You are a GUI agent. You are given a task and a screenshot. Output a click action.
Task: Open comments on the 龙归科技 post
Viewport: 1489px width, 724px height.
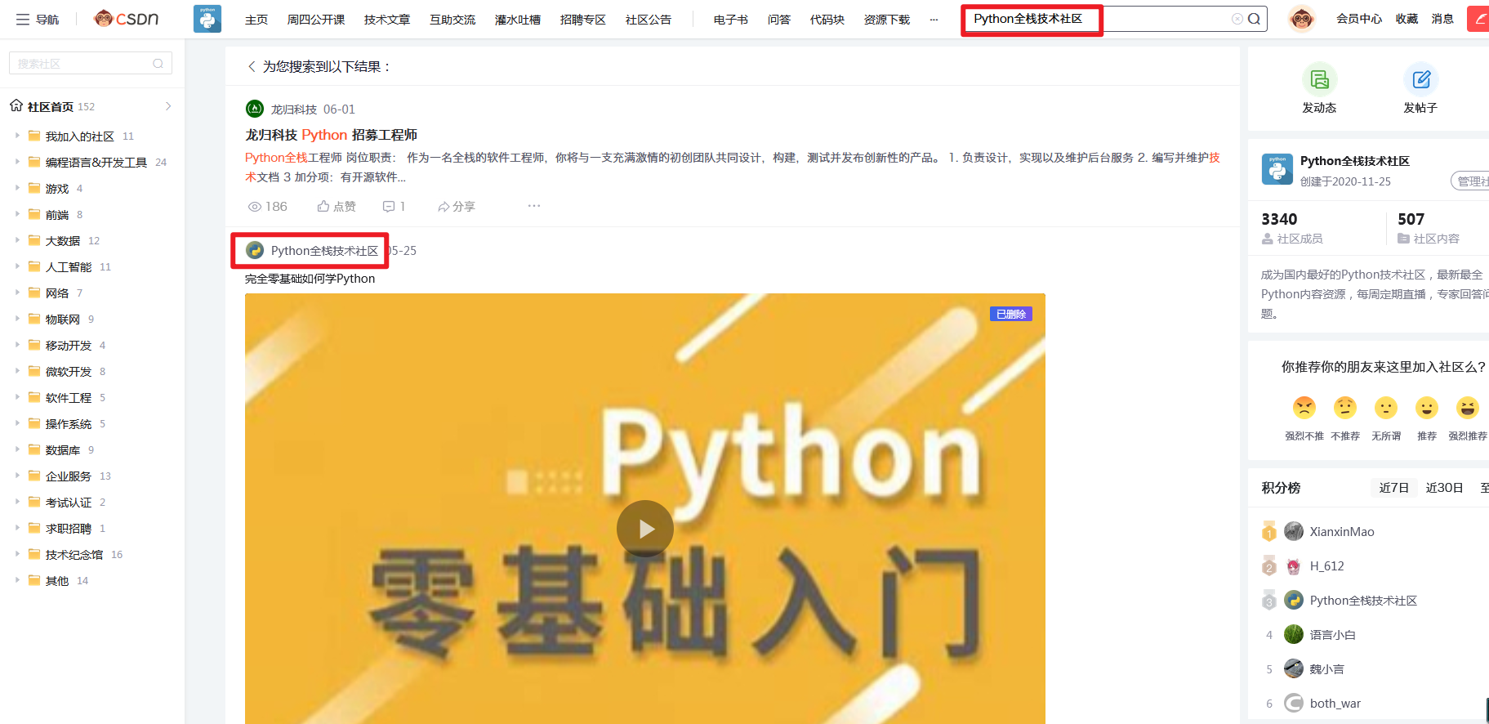[x=394, y=206]
